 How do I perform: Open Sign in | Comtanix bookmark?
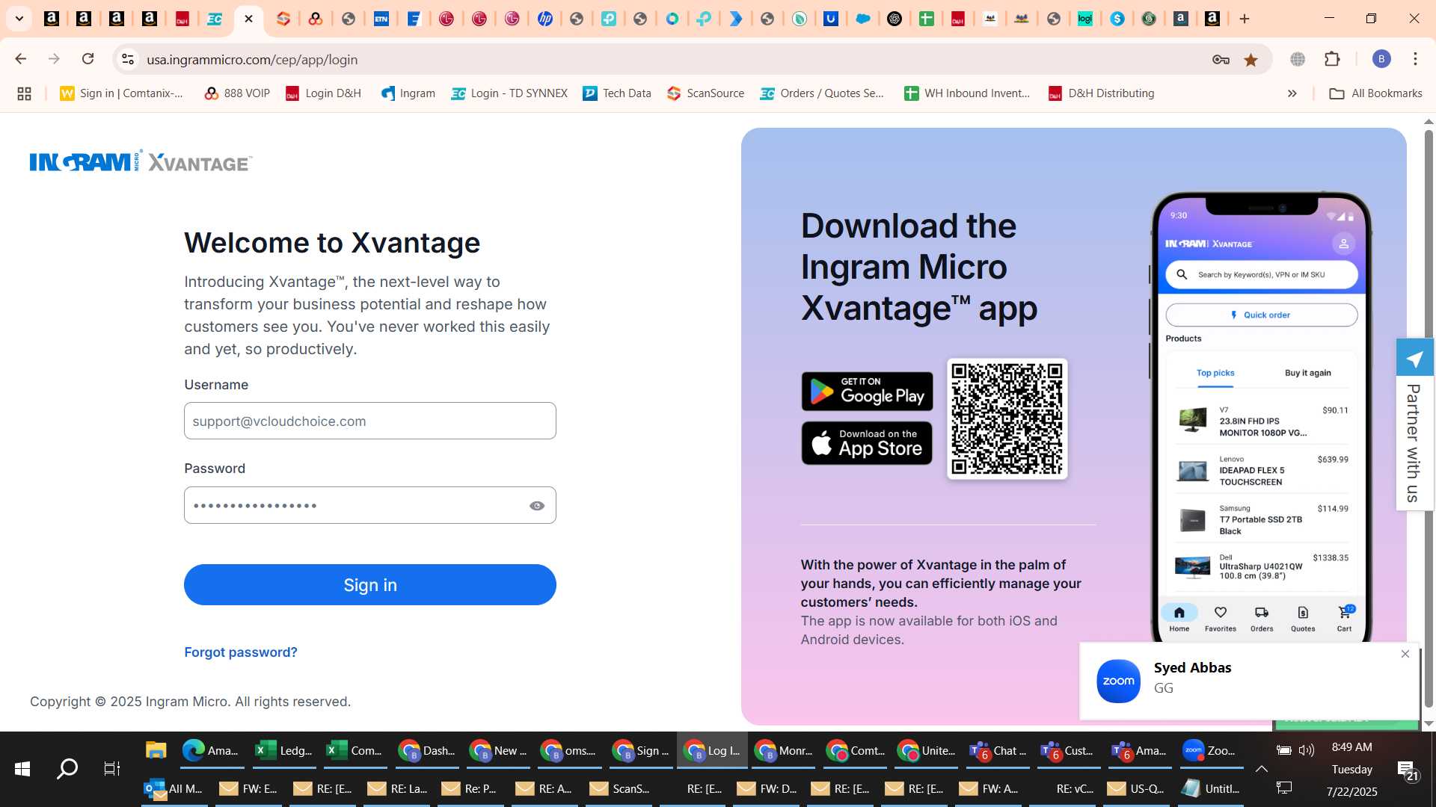[x=121, y=93]
